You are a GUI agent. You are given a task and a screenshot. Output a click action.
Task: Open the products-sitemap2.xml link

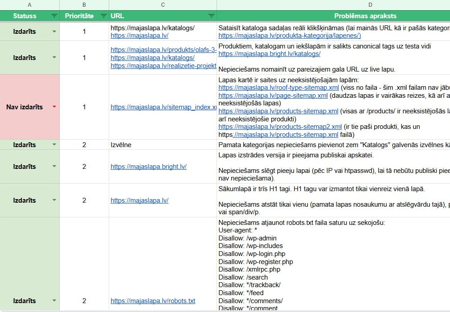click(x=280, y=127)
